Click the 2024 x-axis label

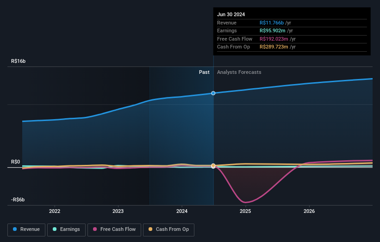coord(182,211)
